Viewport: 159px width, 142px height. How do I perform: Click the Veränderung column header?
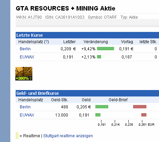pyautogui.click(x=96, y=42)
